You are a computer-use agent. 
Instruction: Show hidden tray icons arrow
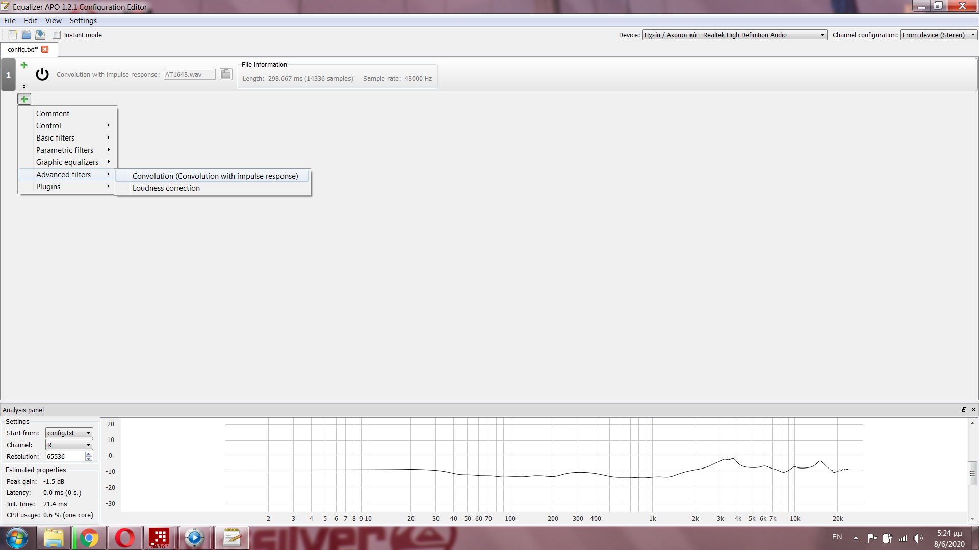[x=856, y=538]
